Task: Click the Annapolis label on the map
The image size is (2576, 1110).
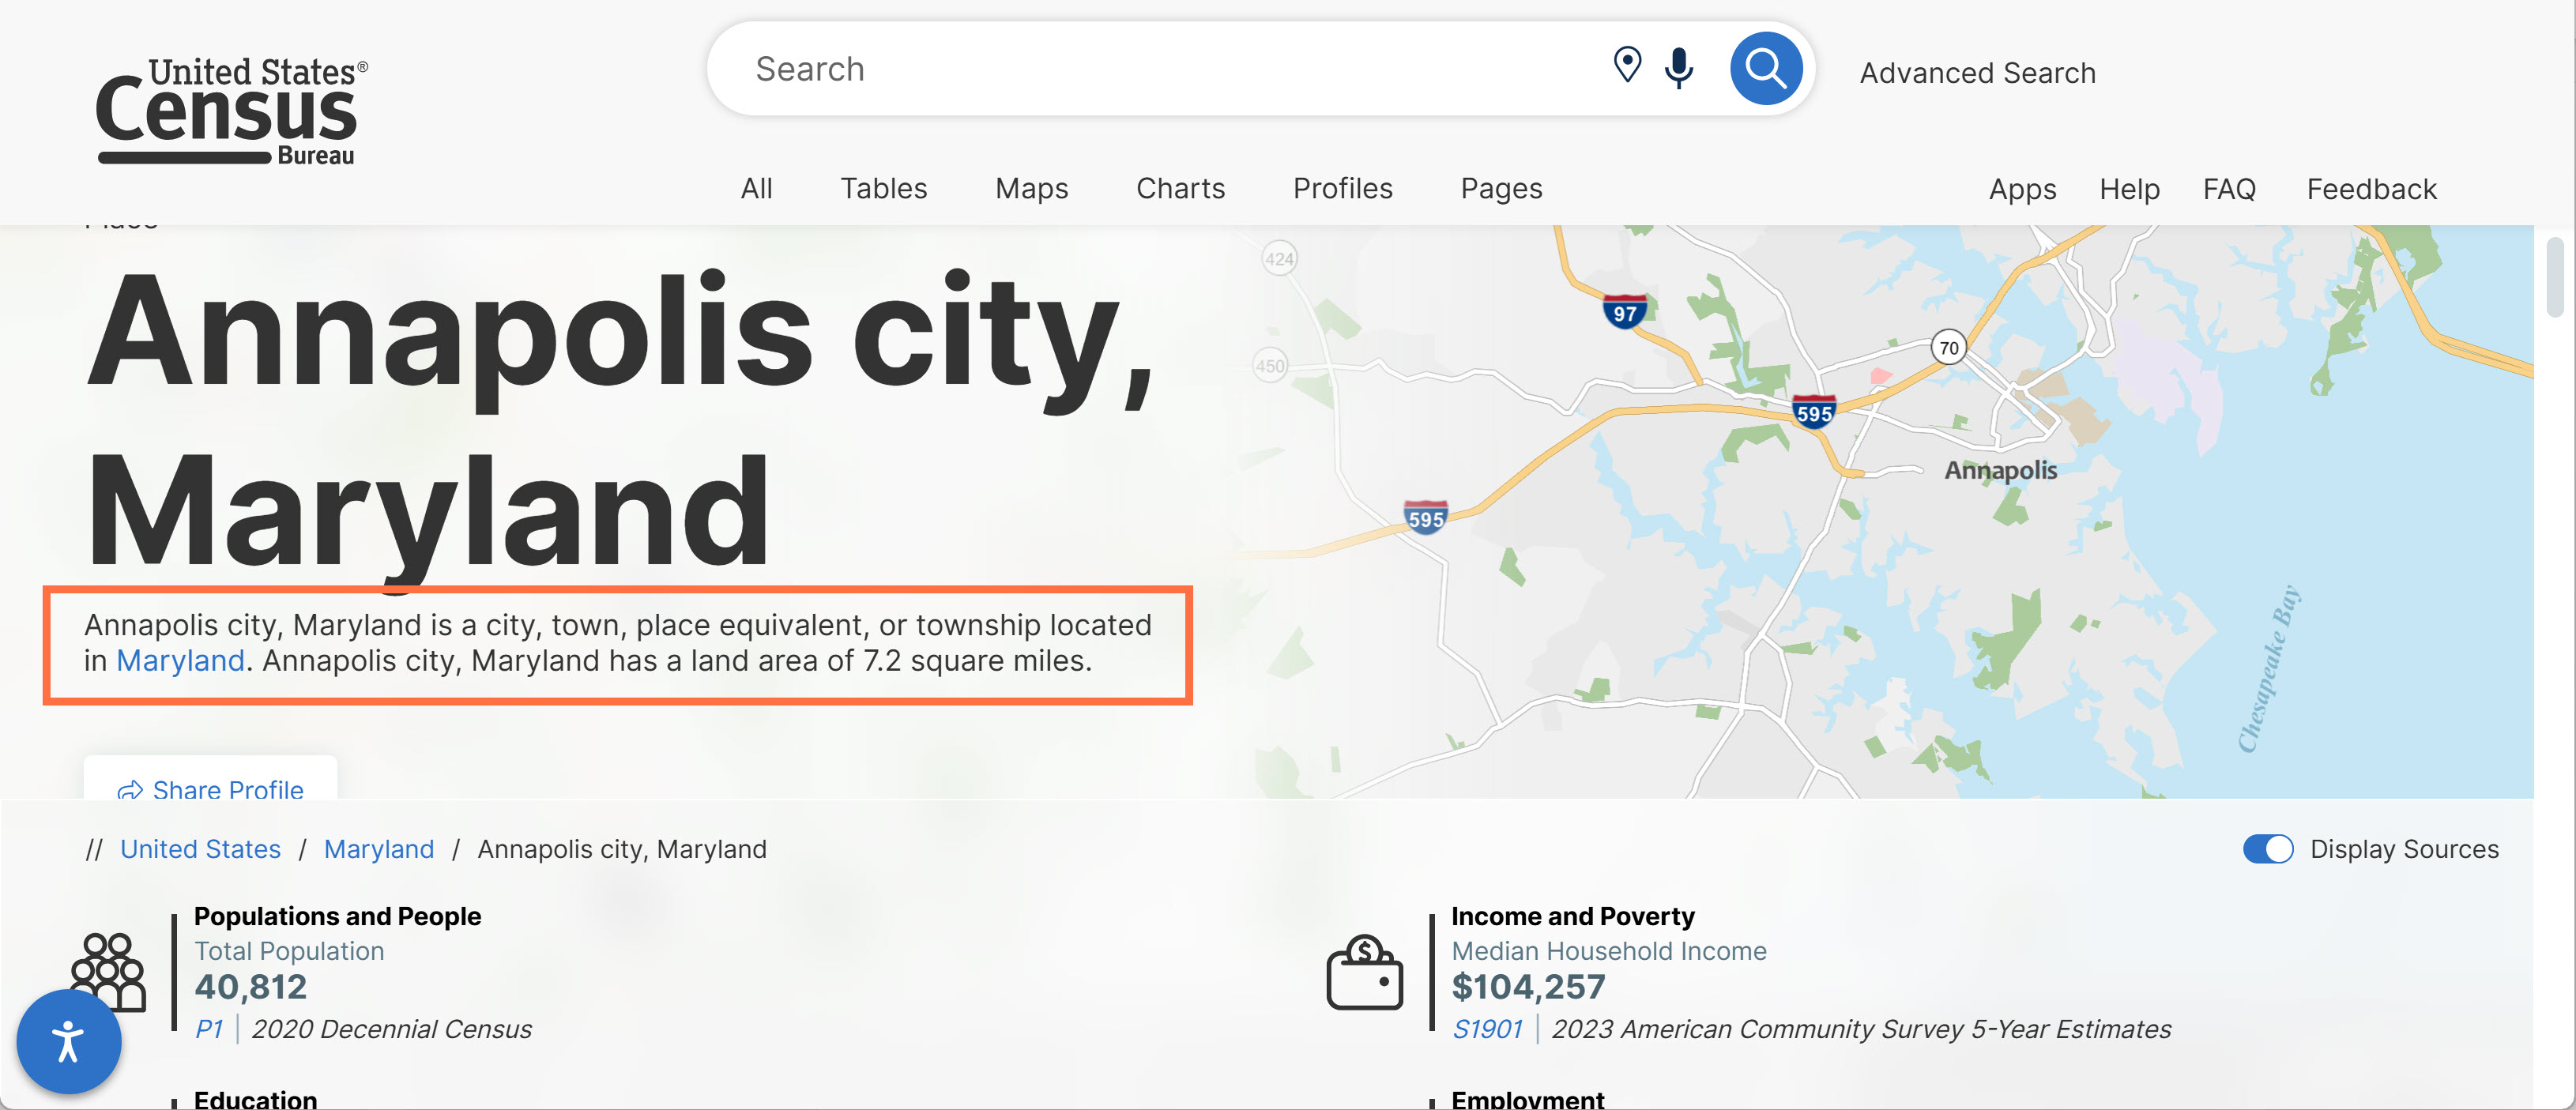Action: [x=2000, y=470]
